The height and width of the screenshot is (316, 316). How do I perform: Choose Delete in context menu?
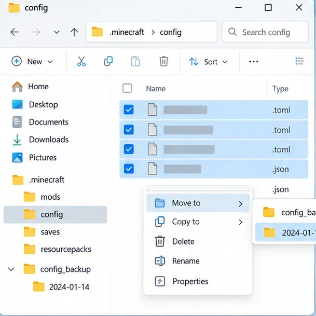point(198,241)
